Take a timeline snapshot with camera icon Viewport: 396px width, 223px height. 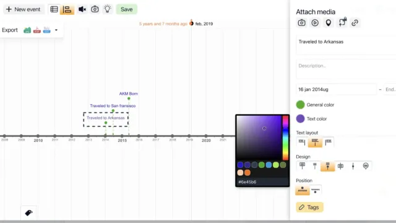(95, 9)
